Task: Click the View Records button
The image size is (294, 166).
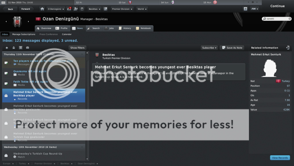Action: (x=280, y=158)
